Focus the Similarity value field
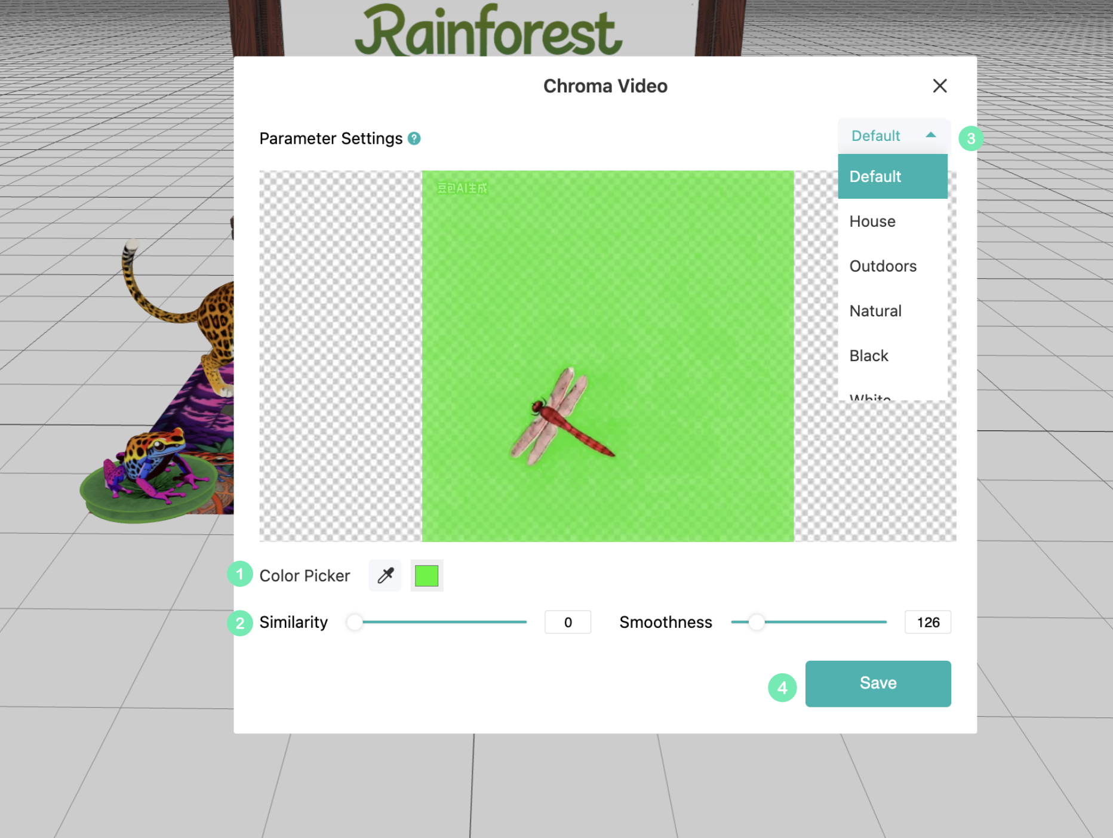This screenshot has width=1113, height=838. [x=568, y=623]
